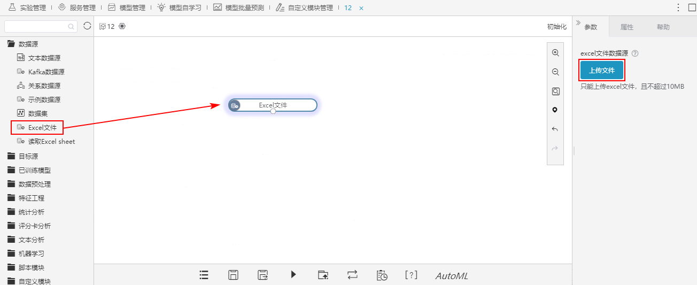Select 读取Excel sheet node
Viewport: 697px width, 285px height.
47,142
